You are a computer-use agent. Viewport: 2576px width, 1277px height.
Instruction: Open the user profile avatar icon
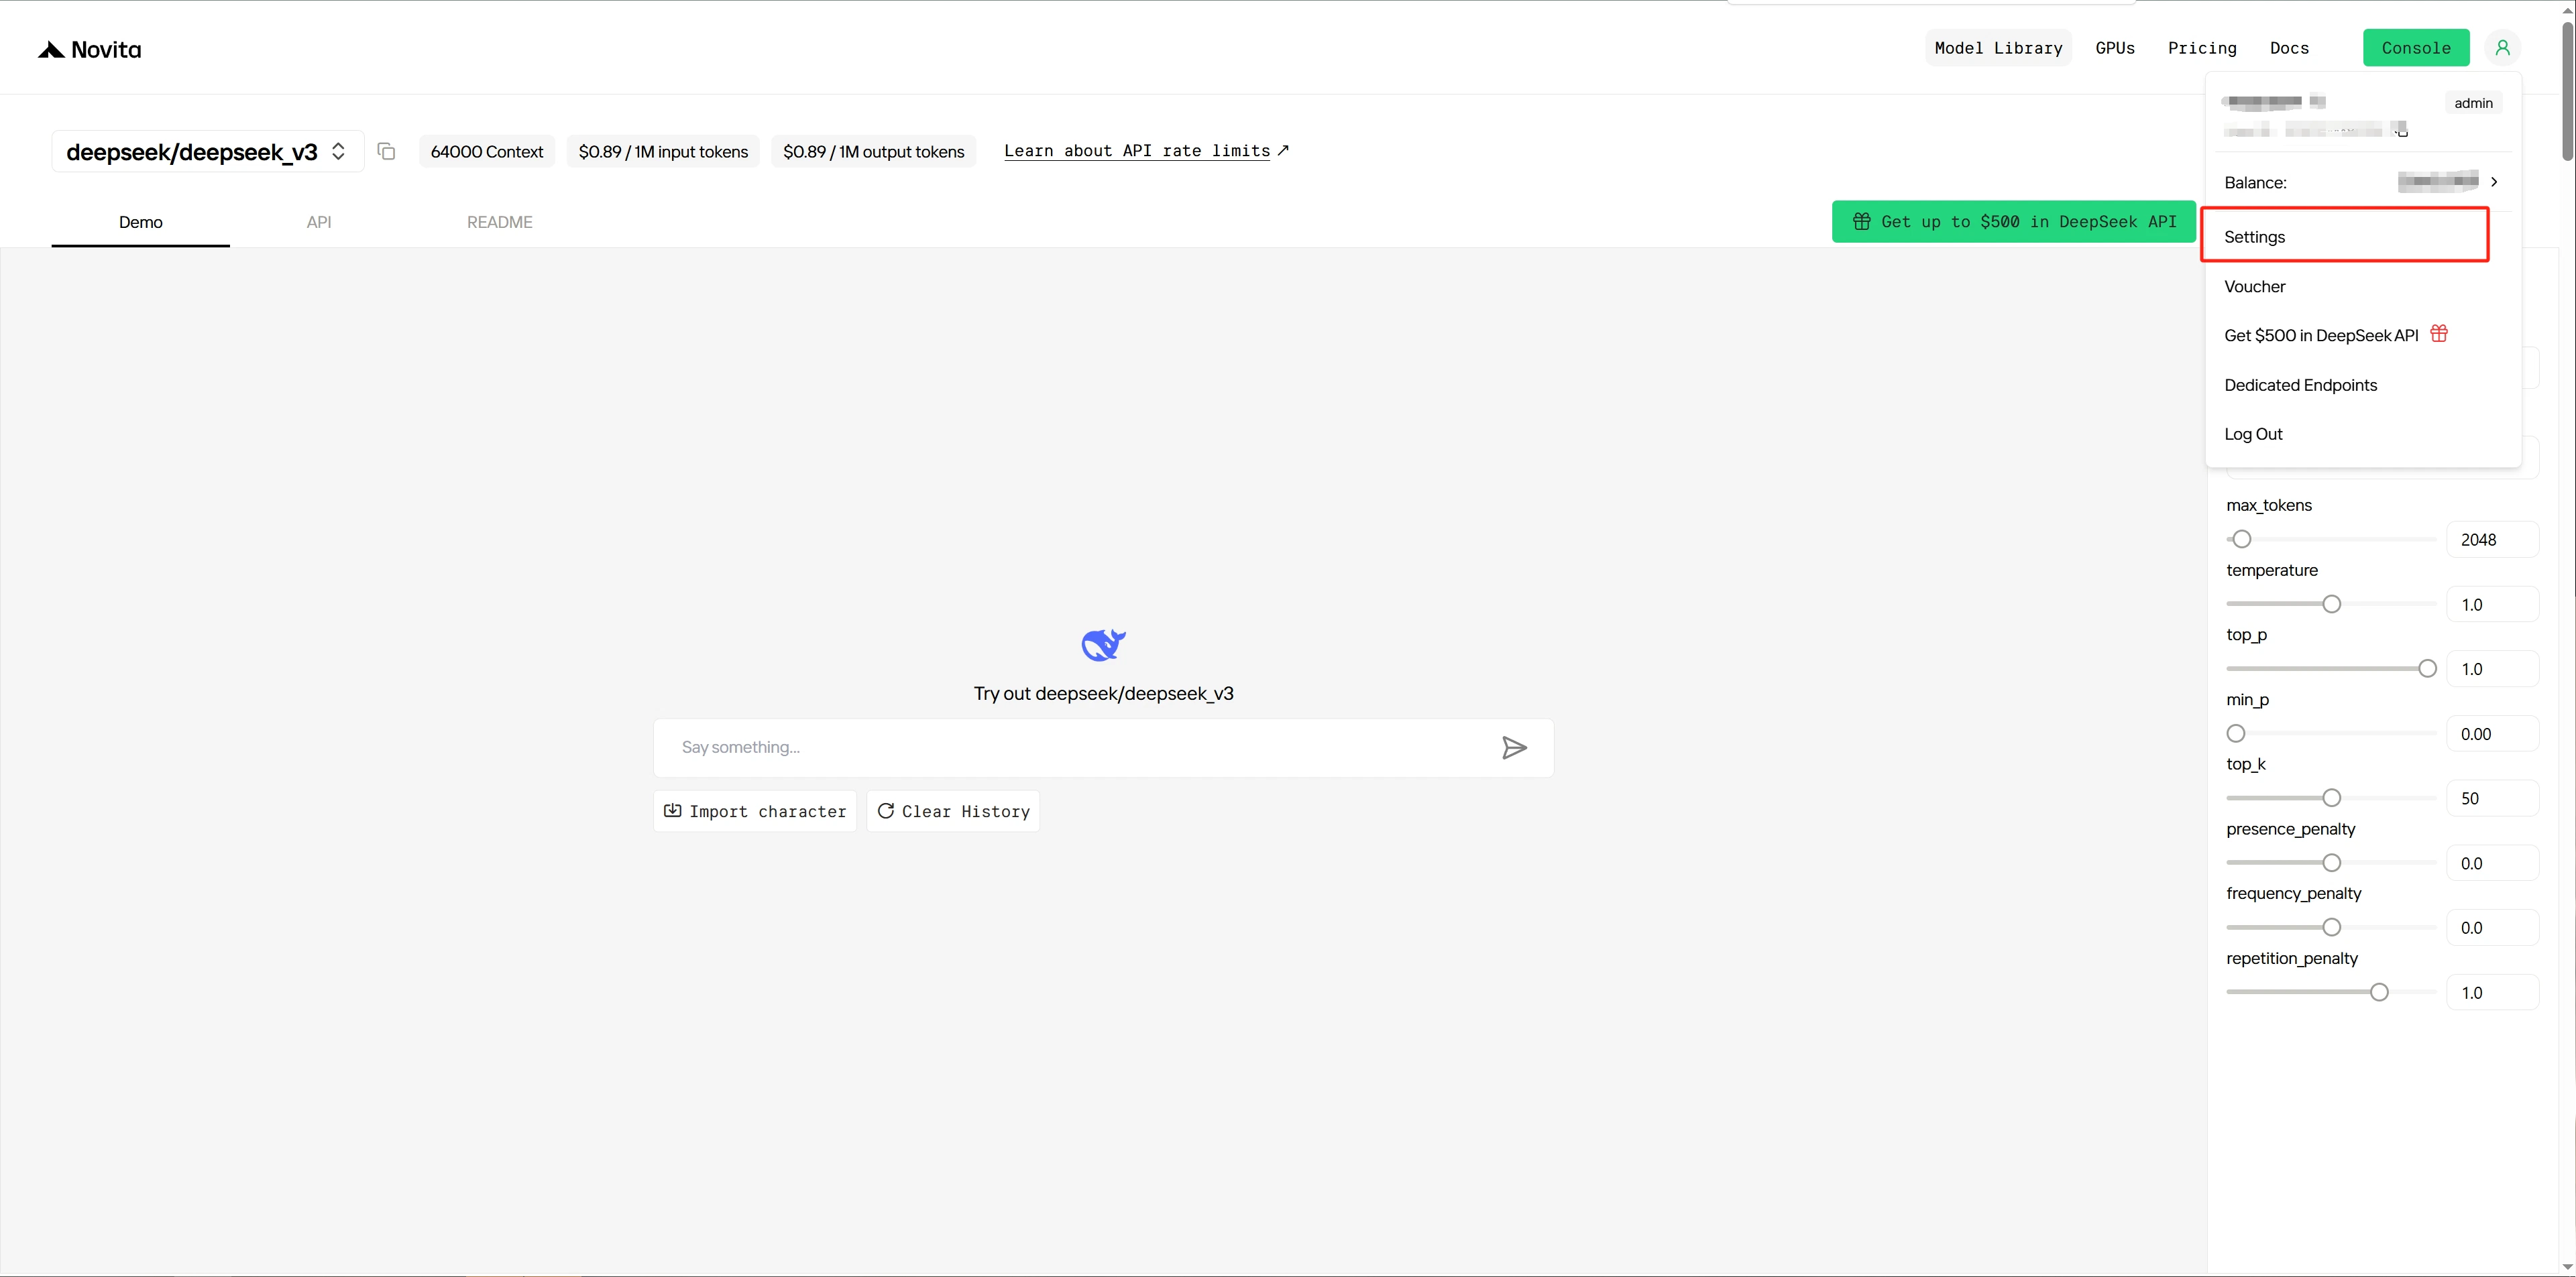coord(2502,48)
